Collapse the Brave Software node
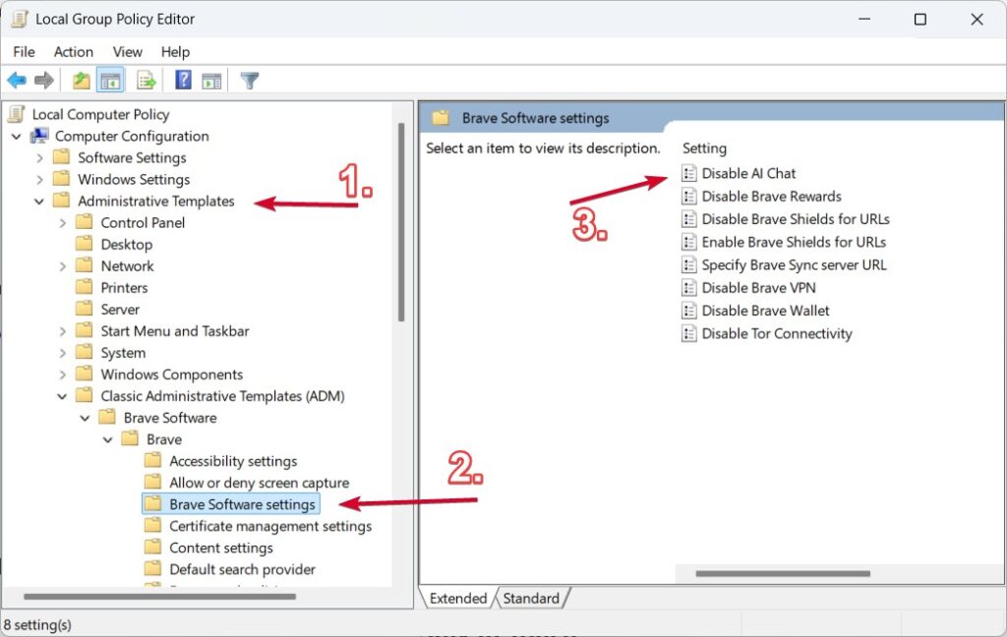The height and width of the screenshot is (637, 1007). pos(85,418)
